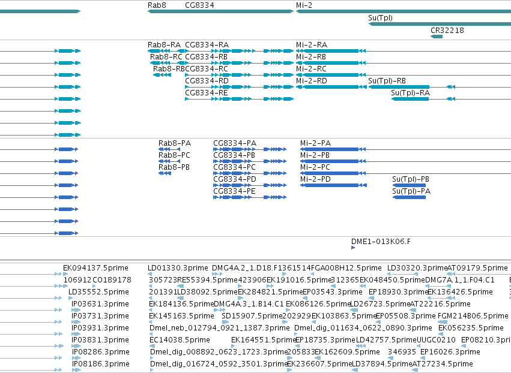Select the EP16026.3prime label
Screen dimensions: 511x373
point(450,353)
